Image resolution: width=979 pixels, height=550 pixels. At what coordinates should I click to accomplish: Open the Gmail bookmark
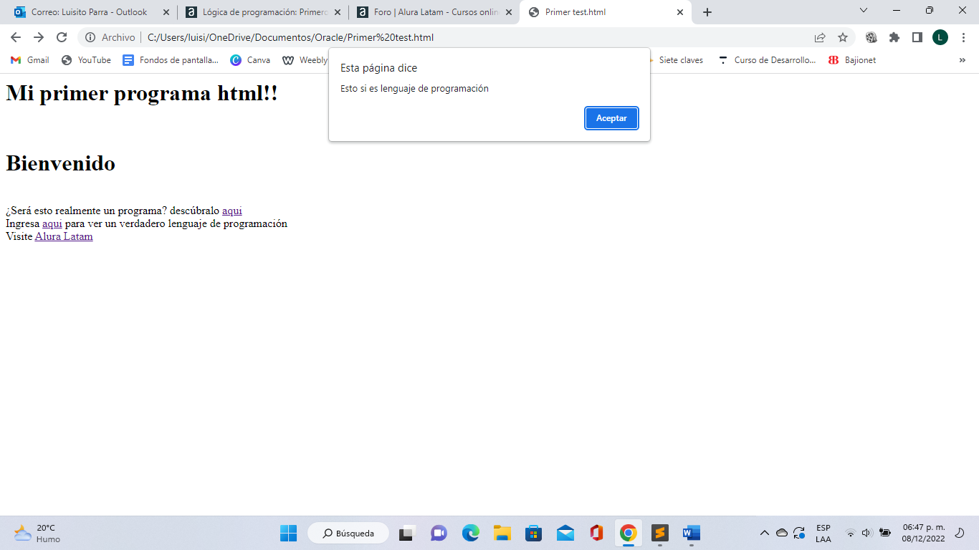coord(30,60)
